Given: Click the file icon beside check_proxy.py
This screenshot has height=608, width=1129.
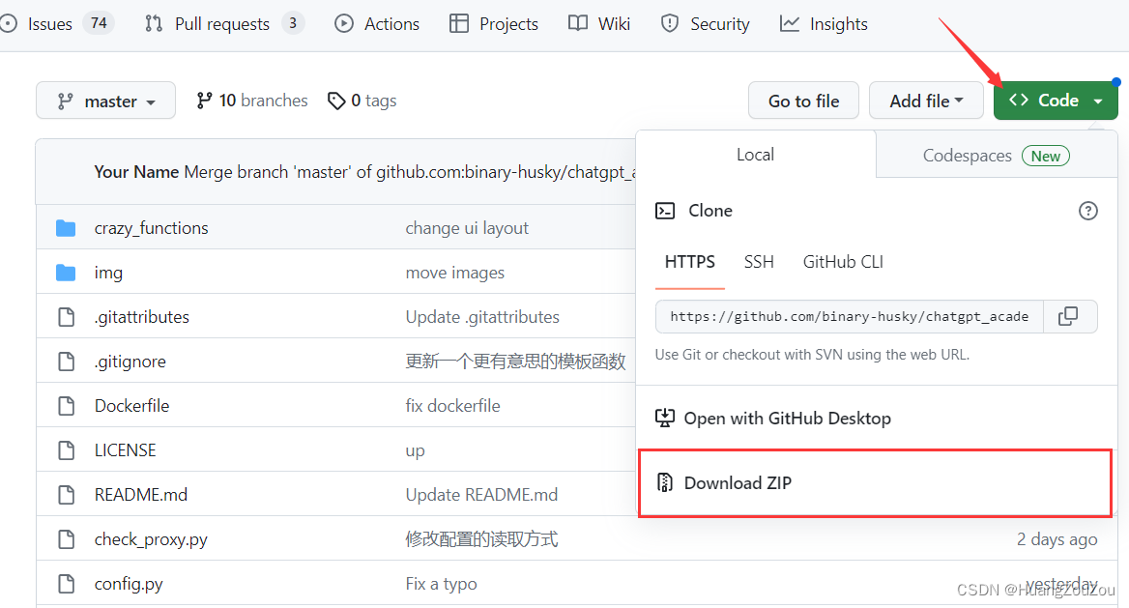Looking at the screenshot, I should tap(67, 539).
